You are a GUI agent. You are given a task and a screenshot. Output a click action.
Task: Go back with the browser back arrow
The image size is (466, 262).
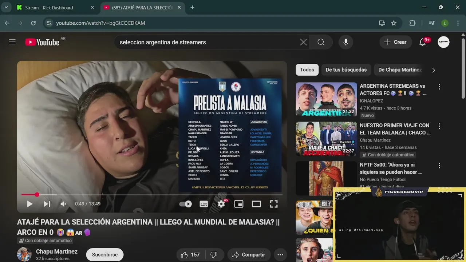(x=7, y=23)
